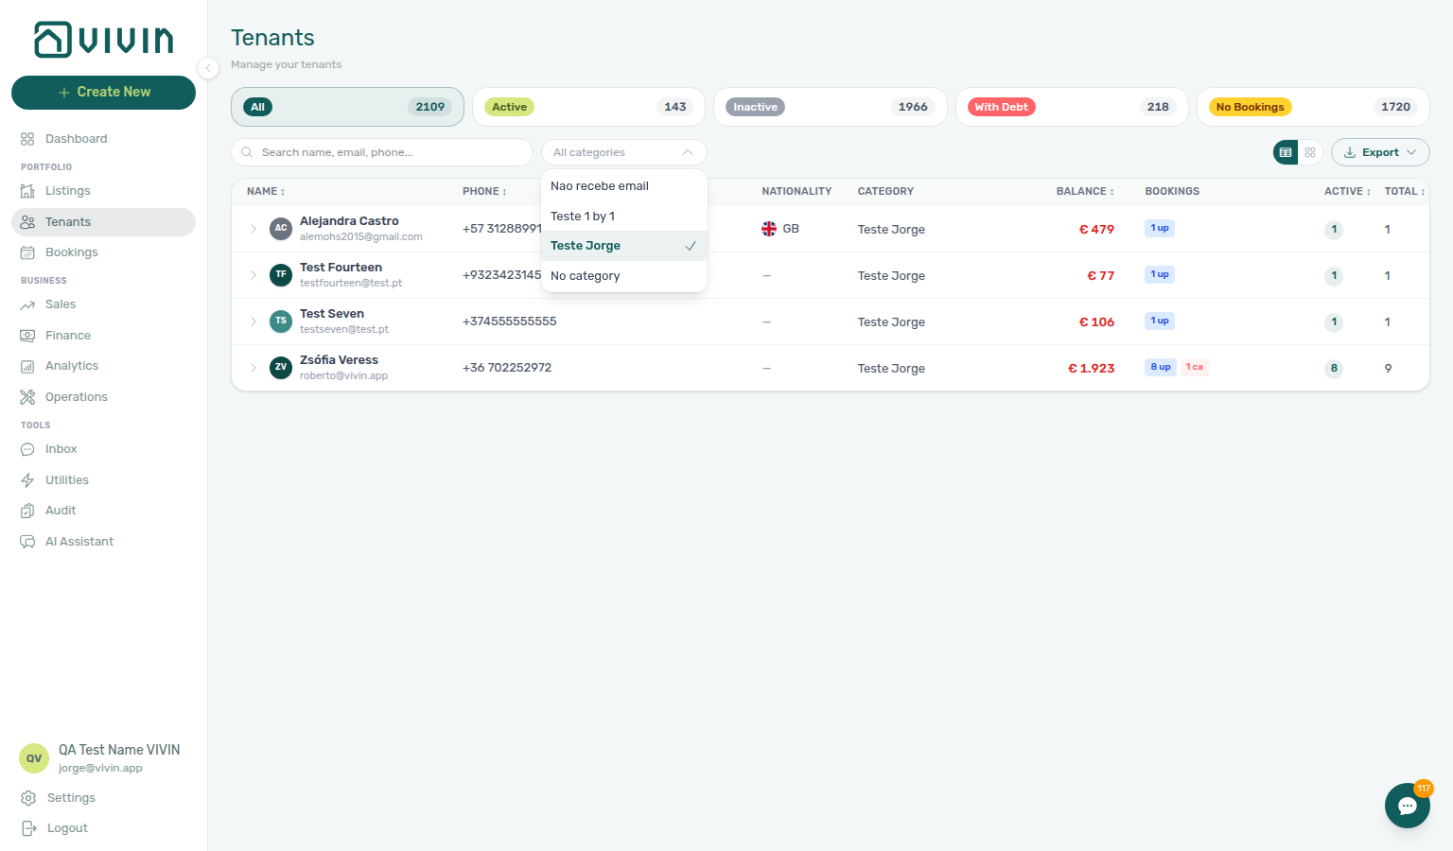This screenshot has width=1453, height=851.
Task: Switch to table view
Action: pyautogui.click(x=1286, y=152)
